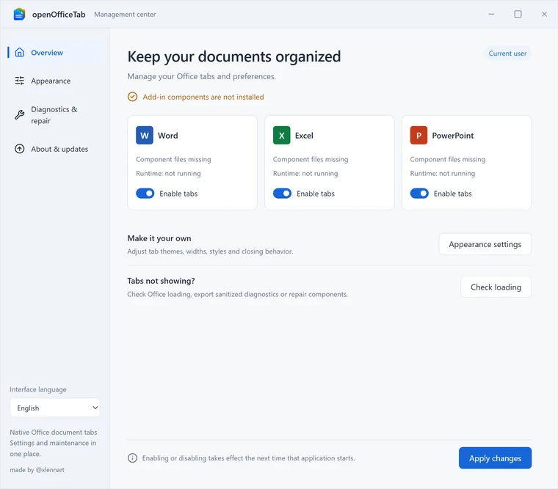The height and width of the screenshot is (489, 558).
Task: Click 'Native Office document tabs' sidebar text
Action: 54,432
